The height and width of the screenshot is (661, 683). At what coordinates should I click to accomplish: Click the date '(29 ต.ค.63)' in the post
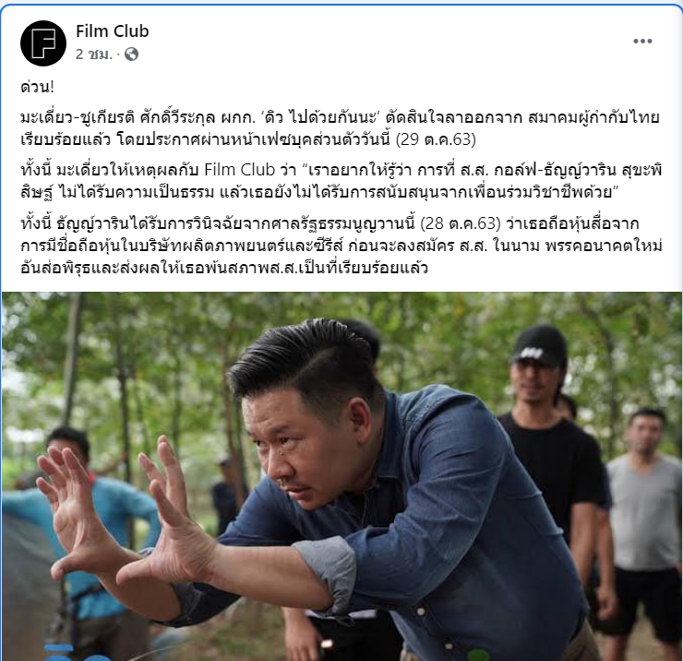click(436, 139)
